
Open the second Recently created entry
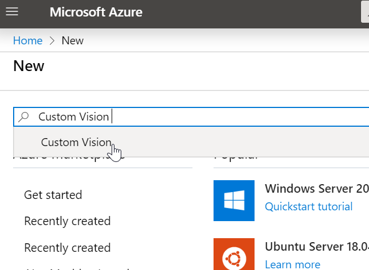67,248
